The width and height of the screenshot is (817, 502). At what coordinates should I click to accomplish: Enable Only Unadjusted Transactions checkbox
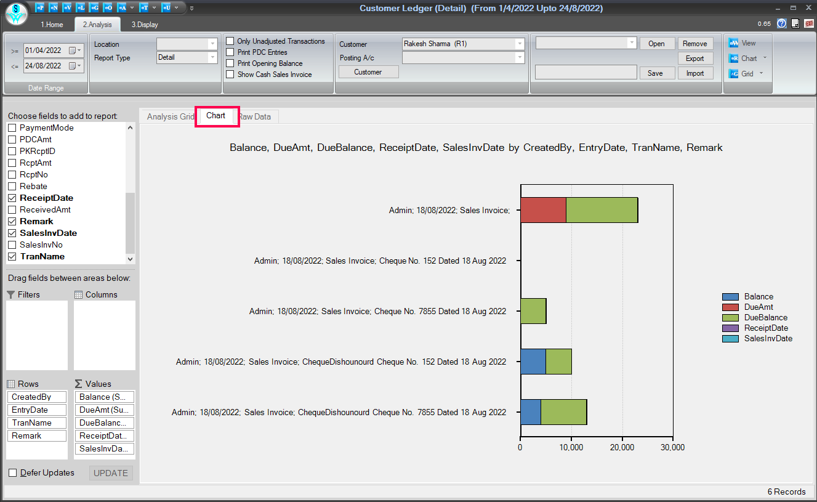click(230, 41)
